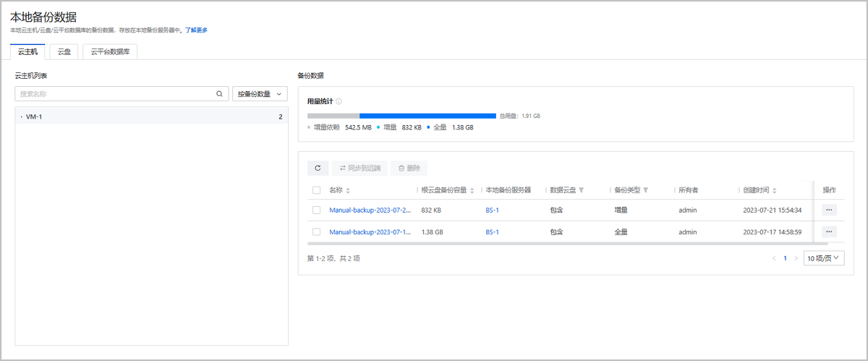
Task: Switch to the 云盘 tab
Action: click(64, 51)
